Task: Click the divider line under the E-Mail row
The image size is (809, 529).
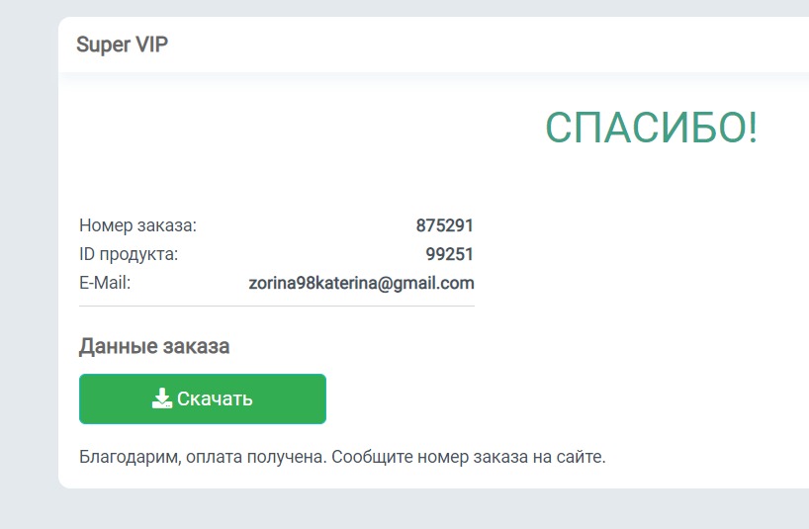Action: 277,307
